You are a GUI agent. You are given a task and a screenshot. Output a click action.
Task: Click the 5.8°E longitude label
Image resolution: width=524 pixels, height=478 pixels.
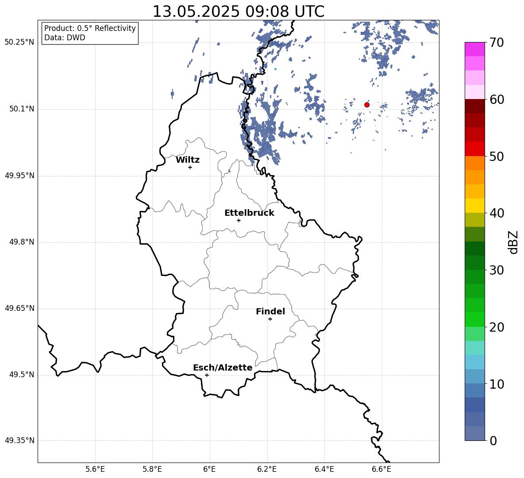[152, 469]
